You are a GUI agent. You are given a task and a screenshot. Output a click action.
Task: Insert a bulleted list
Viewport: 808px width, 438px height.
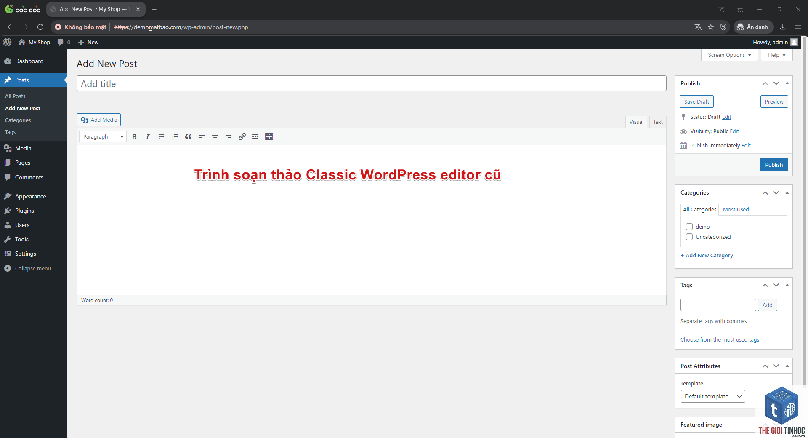(x=161, y=136)
